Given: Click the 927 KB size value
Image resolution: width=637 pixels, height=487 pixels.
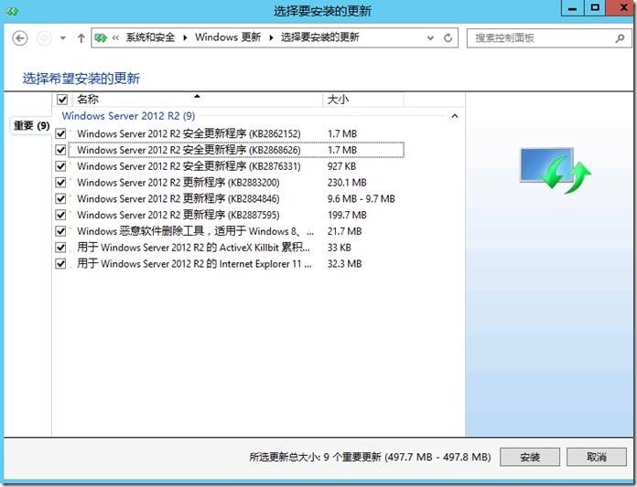Looking at the screenshot, I should pos(341,166).
